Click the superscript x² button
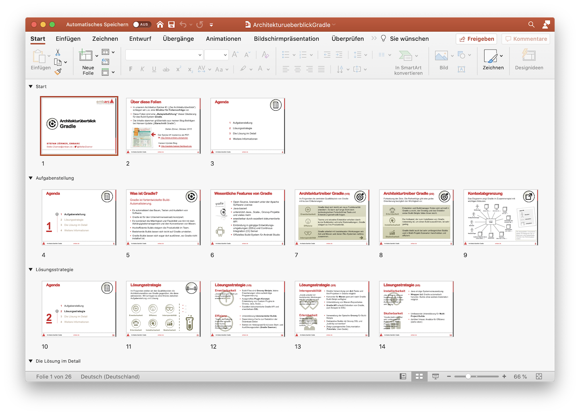Viewport: 580px width, 415px height. (x=178, y=69)
